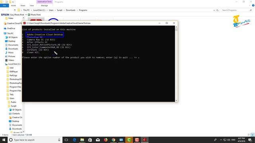Select Pictures in the navigation pane

[x=10, y=56]
